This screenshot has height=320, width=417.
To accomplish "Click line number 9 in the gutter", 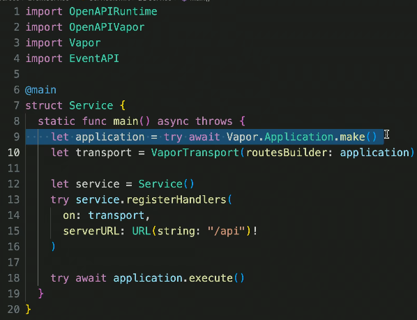I will click(x=17, y=137).
